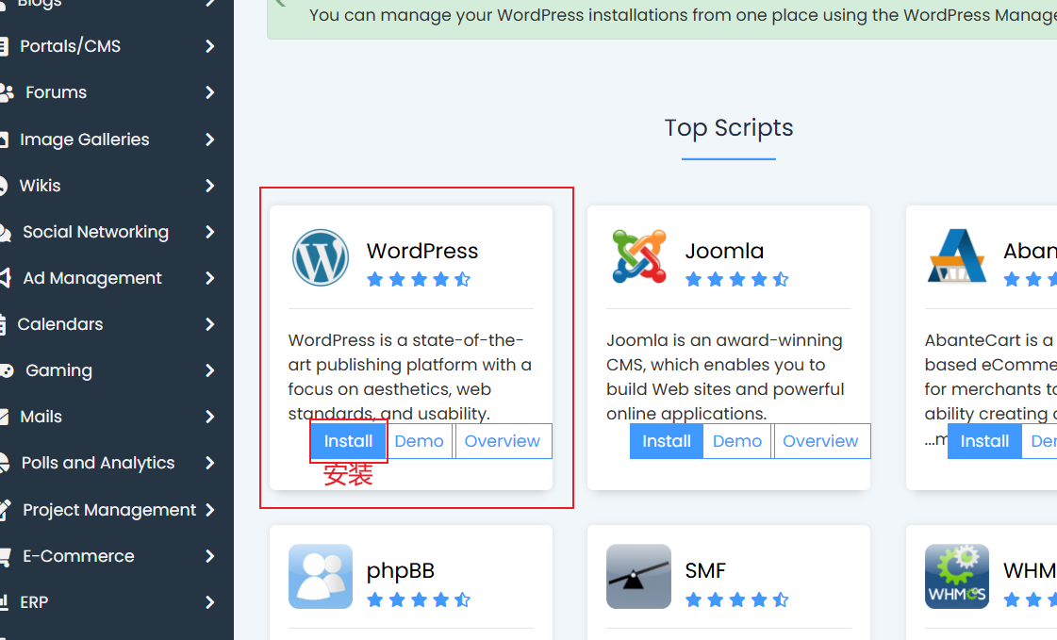Install the Joomla script

[667, 441]
